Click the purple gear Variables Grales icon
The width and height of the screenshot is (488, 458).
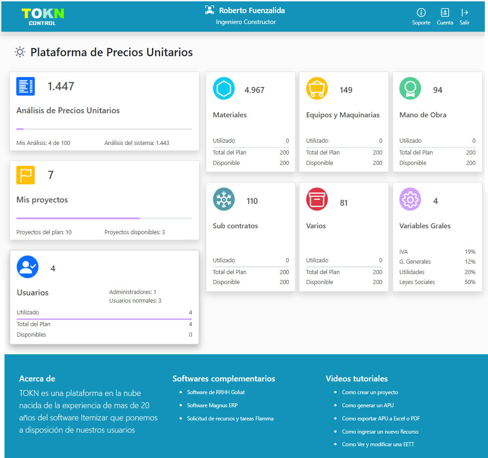pyautogui.click(x=410, y=199)
